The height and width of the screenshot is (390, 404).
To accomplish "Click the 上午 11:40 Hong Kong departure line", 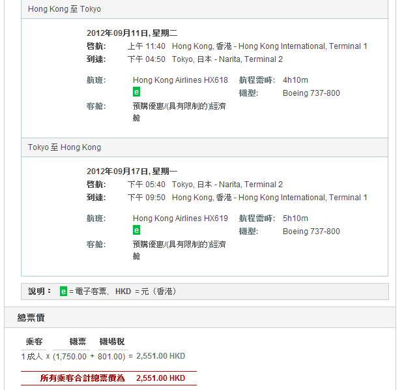I will pos(247,46).
